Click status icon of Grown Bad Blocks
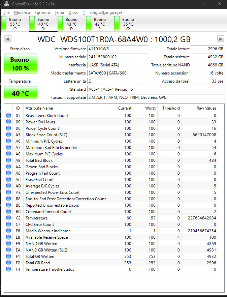 click(8, 167)
